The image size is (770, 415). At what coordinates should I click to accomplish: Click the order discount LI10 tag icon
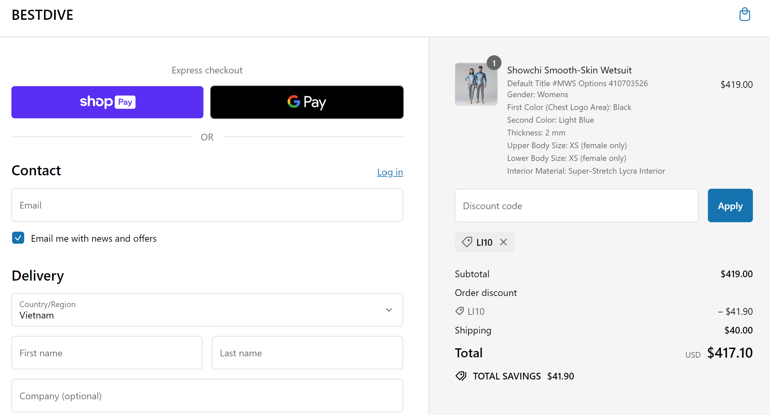click(460, 311)
